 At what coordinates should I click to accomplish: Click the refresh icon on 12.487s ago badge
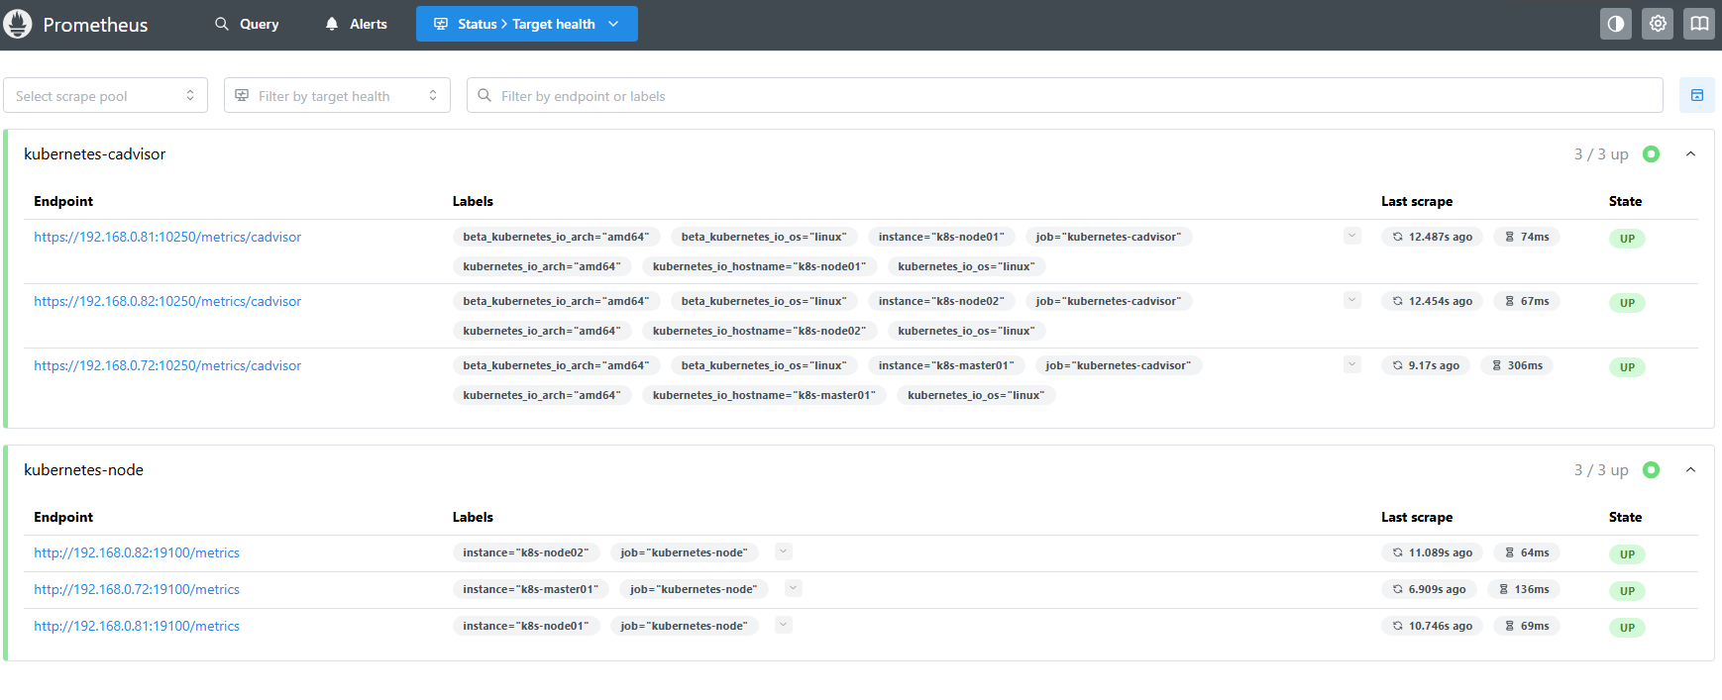click(x=1397, y=237)
